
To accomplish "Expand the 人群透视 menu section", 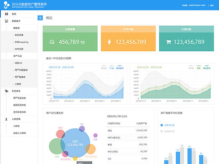I will pos(19,119).
